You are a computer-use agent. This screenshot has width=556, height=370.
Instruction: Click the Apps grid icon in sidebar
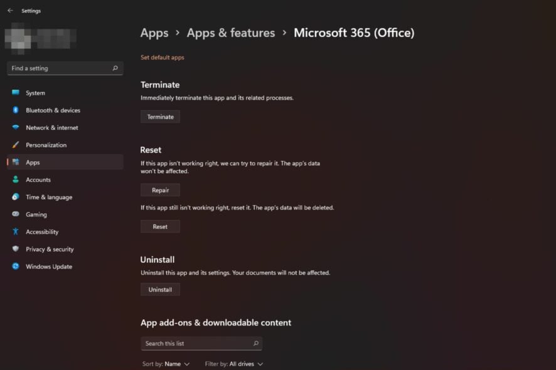pos(16,162)
